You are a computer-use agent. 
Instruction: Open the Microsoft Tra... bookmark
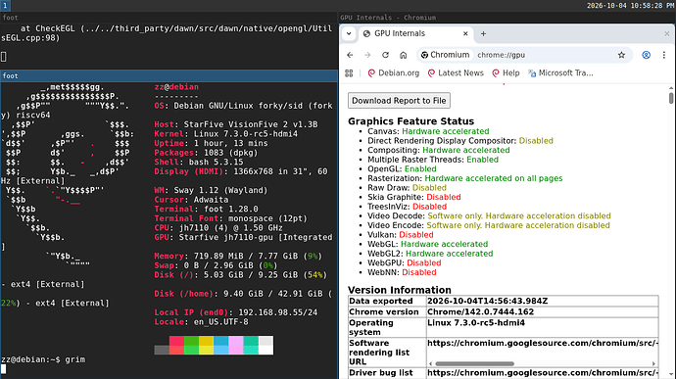560,73
